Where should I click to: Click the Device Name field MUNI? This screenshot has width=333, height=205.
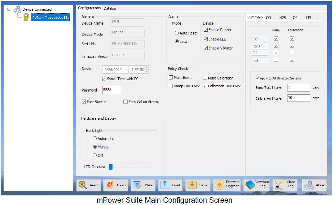127,22
